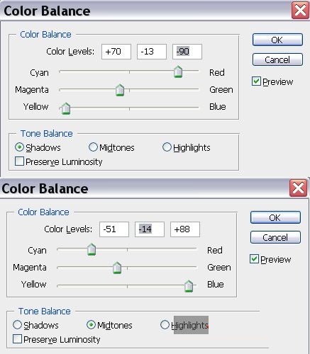Image resolution: width=310 pixels, height=354 pixels.
Task: Cancel the bottom Color Balance dialog
Action: tap(275, 237)
